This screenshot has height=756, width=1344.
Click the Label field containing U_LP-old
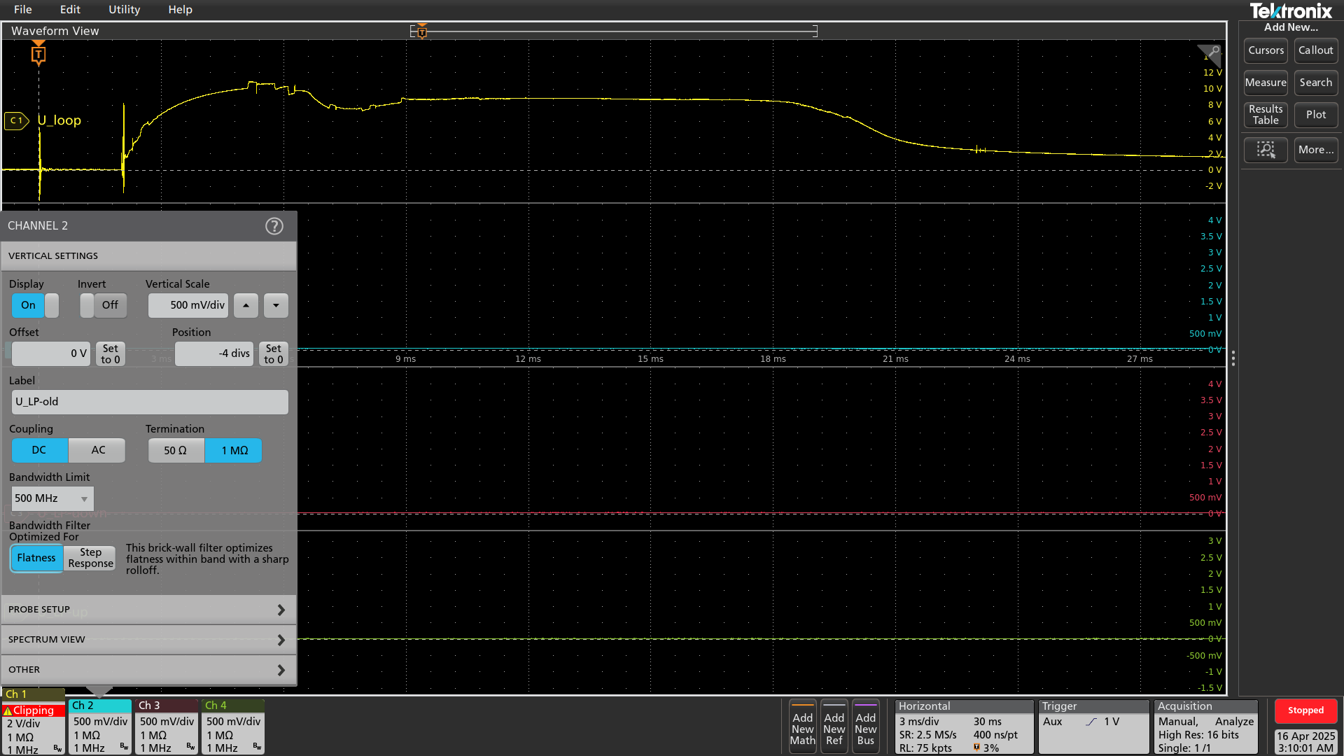pyautogui.click(x=150, y=402)
